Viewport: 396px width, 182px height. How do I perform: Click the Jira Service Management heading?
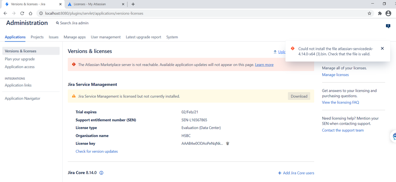[92, 84]
